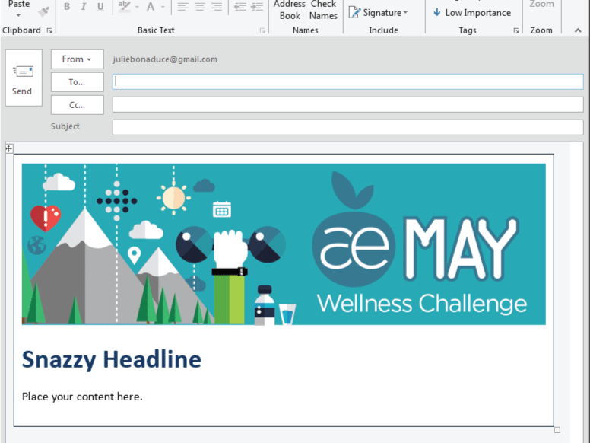590x443 pixels.
Task: Open text highlight color dropdown arrow
Action: pyautogui.click(x=137, y=7)
